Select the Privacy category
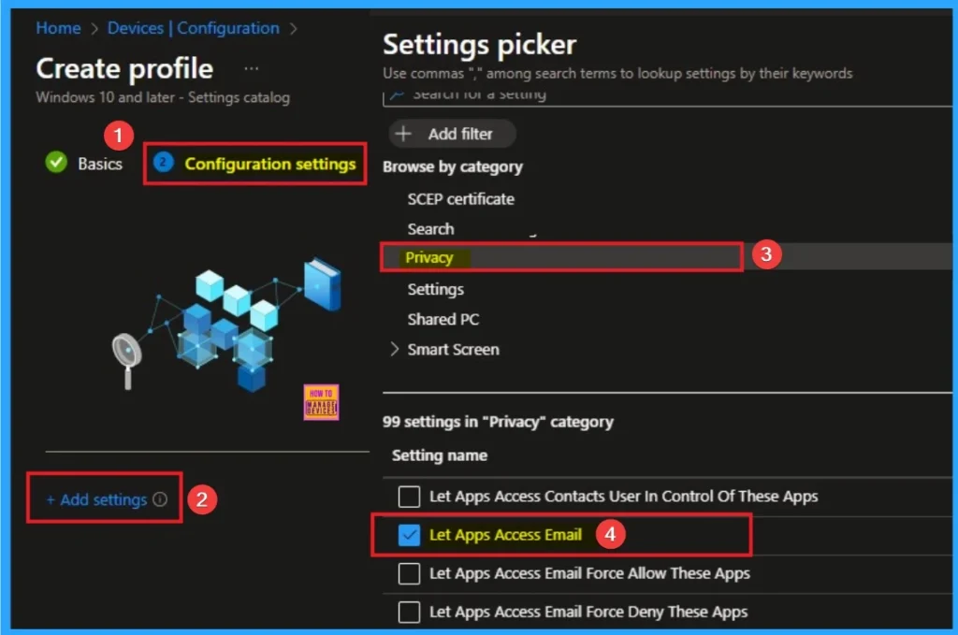 tap(428, 257)
